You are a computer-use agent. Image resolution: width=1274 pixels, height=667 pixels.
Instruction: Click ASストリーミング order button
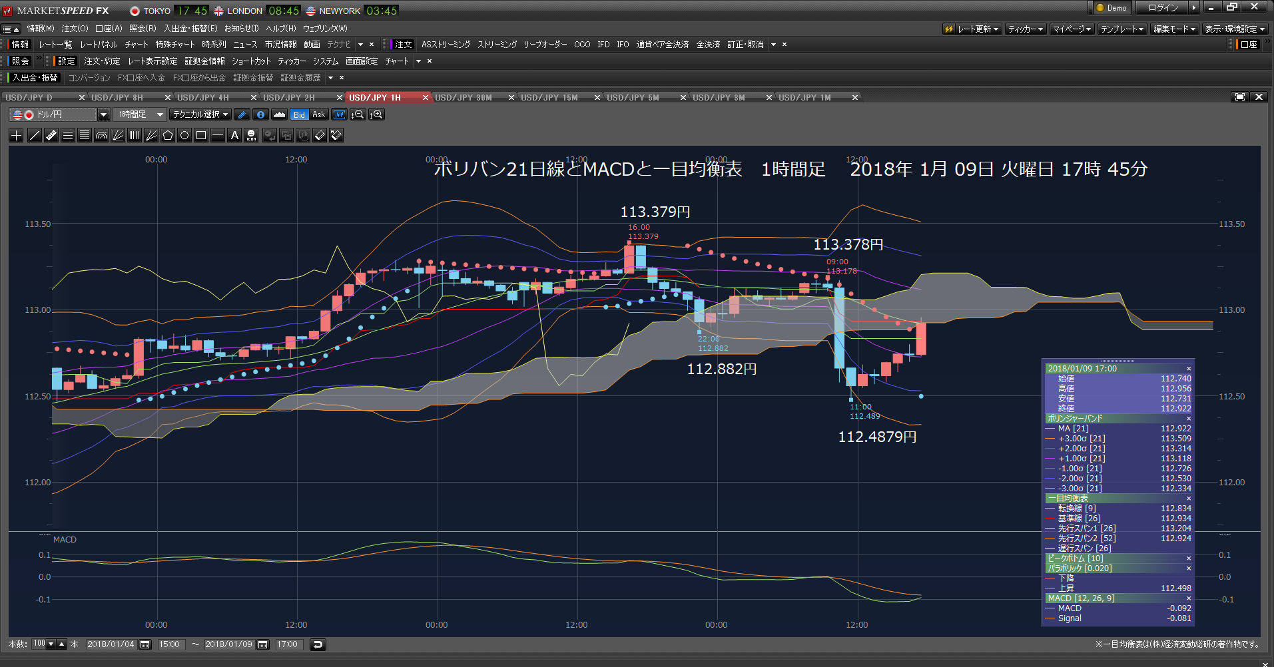pyautogui.click(x=446, y=45)
